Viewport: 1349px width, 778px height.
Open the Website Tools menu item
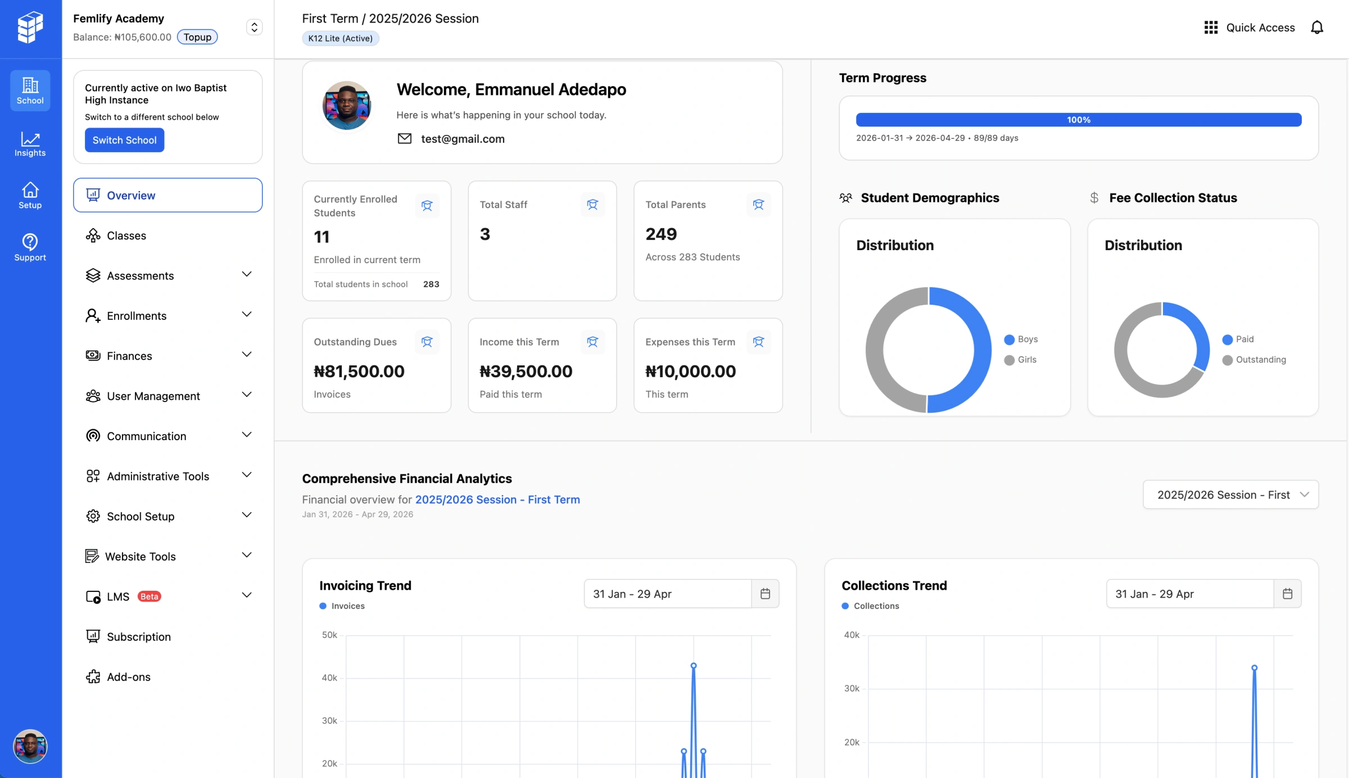(x=168, y=557)
